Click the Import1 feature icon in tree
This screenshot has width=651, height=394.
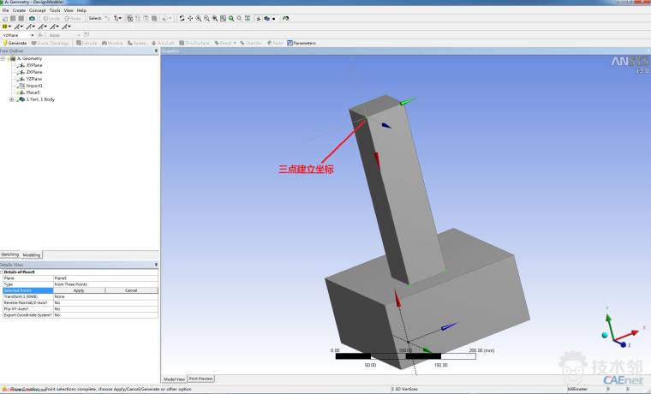21,86
